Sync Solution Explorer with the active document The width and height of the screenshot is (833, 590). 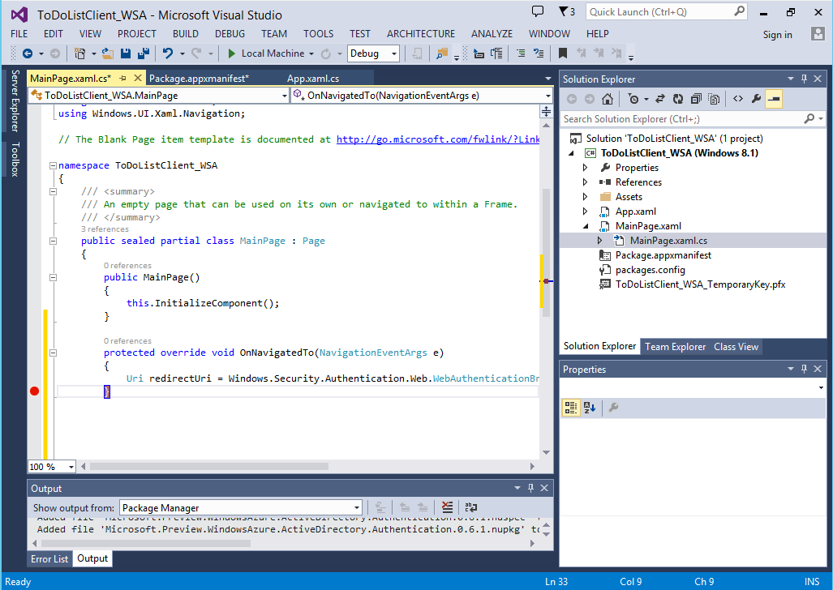661,98
